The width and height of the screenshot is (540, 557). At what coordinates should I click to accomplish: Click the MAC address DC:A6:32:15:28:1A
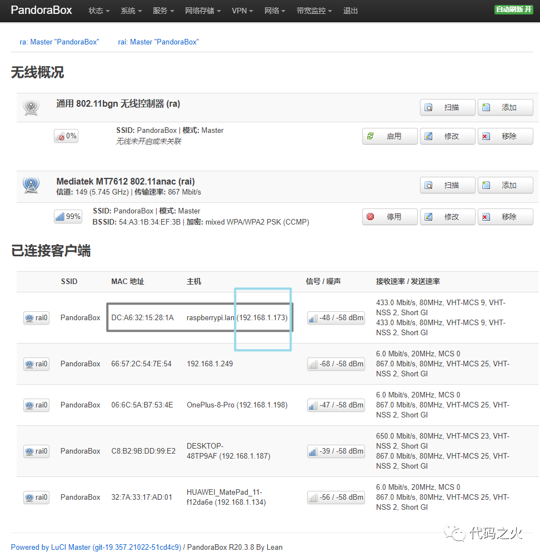click(x=142, y=317)
